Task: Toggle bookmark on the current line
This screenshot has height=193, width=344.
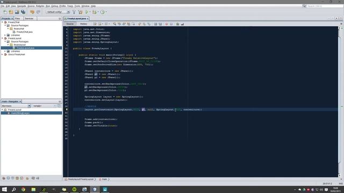Action: pyautogui.click(x=149, y=24)
